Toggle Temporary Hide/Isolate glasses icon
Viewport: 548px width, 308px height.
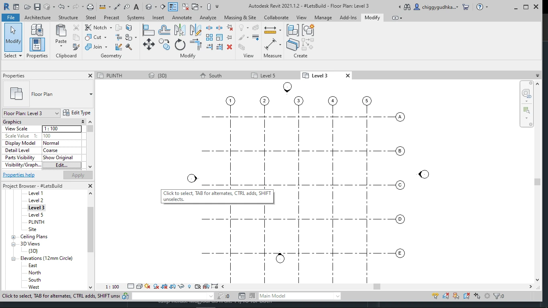click(181, 286)
